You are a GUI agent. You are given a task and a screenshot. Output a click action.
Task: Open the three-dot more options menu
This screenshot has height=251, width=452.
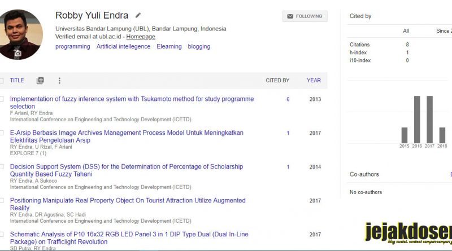point(59,81)
